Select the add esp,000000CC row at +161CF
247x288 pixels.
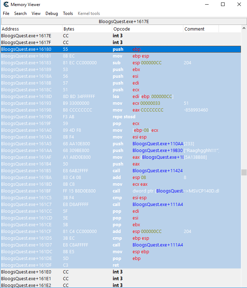[x=121, y=232]
